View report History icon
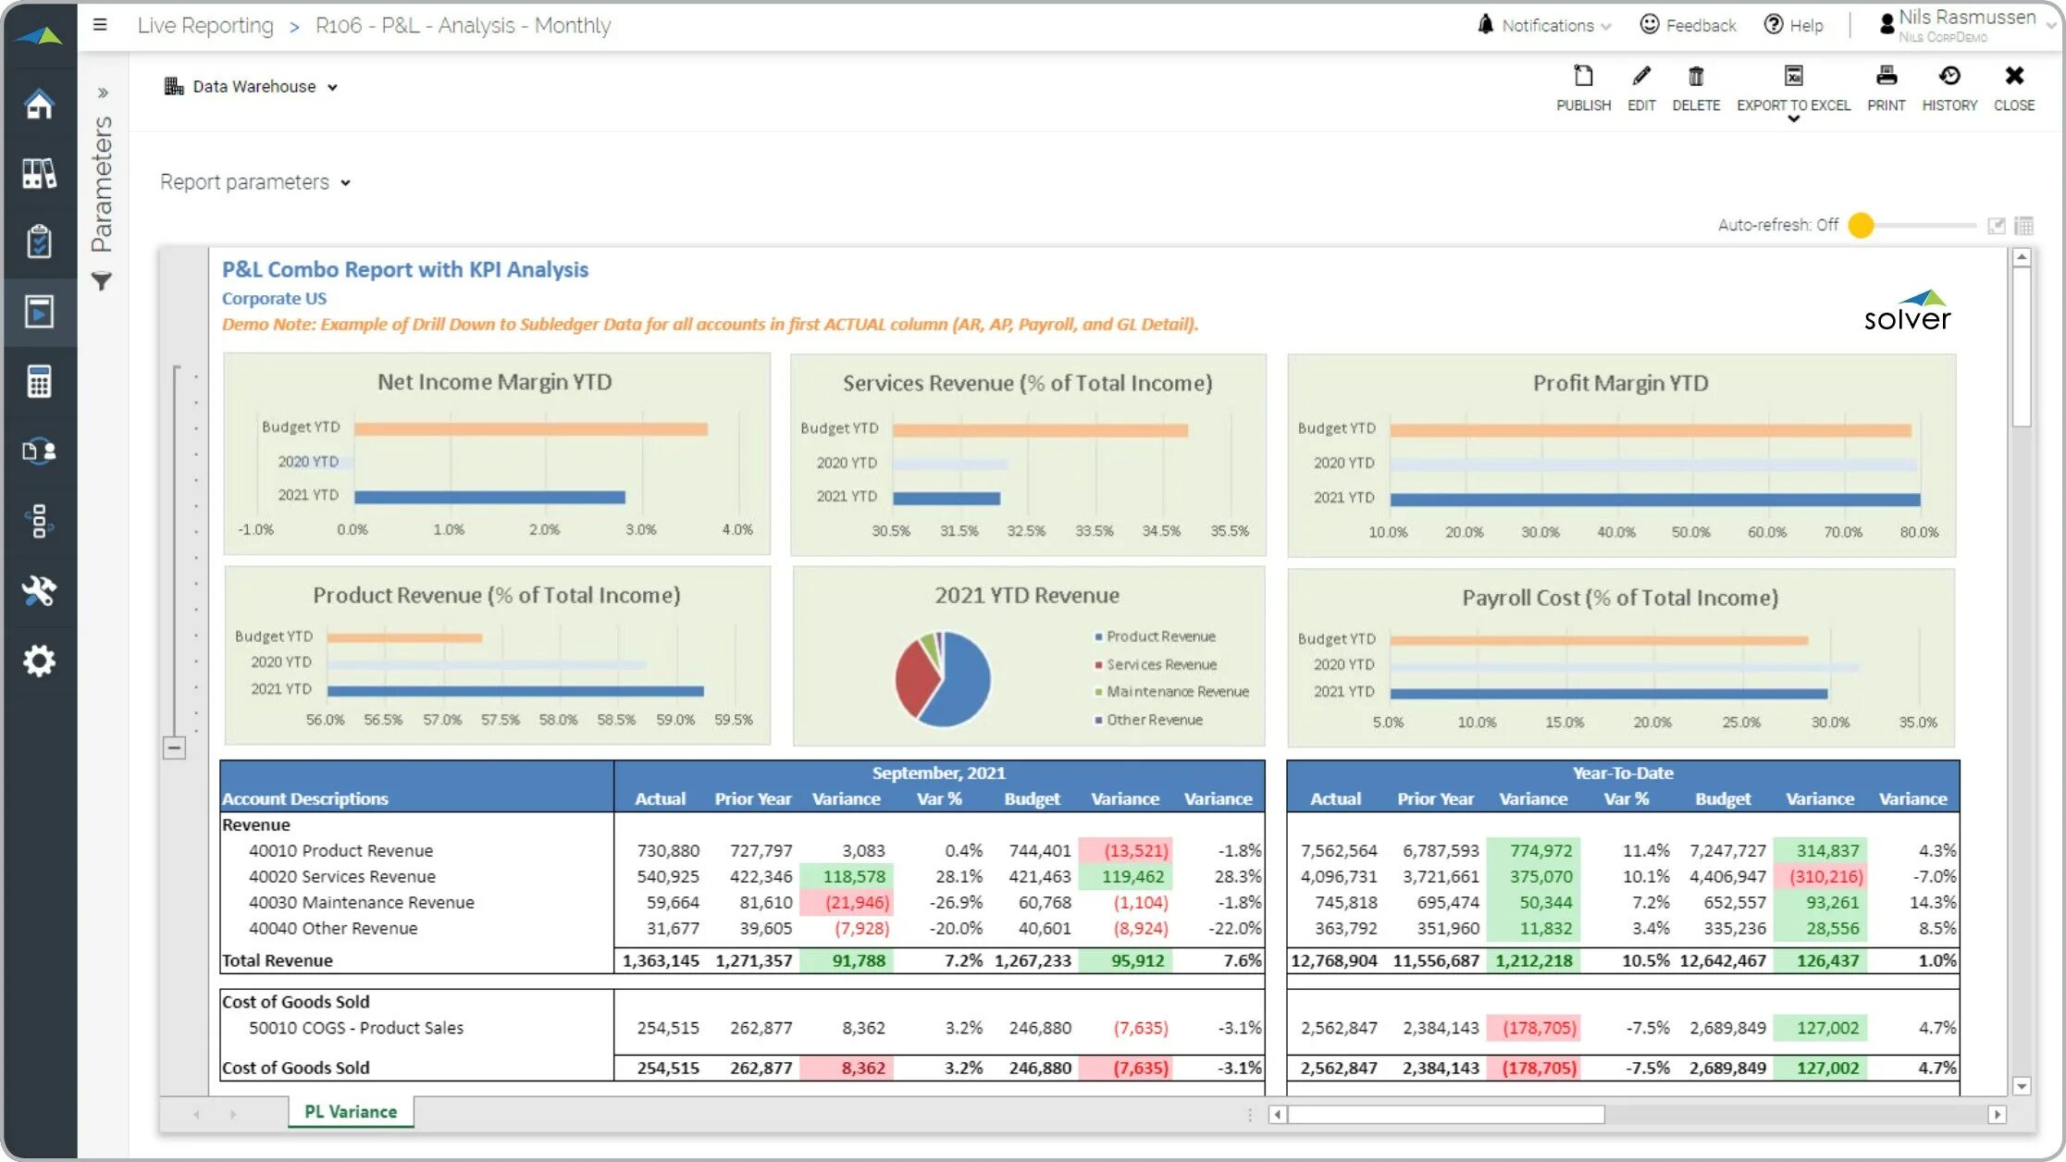2066x1162 pixels. pos(1949,77)
